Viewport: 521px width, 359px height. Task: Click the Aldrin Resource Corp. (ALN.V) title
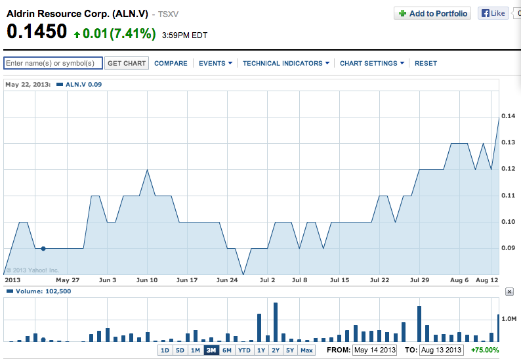(77, 14)
